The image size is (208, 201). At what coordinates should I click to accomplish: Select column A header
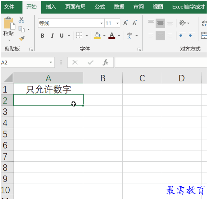pyautogui.click(x=48, y=78)
